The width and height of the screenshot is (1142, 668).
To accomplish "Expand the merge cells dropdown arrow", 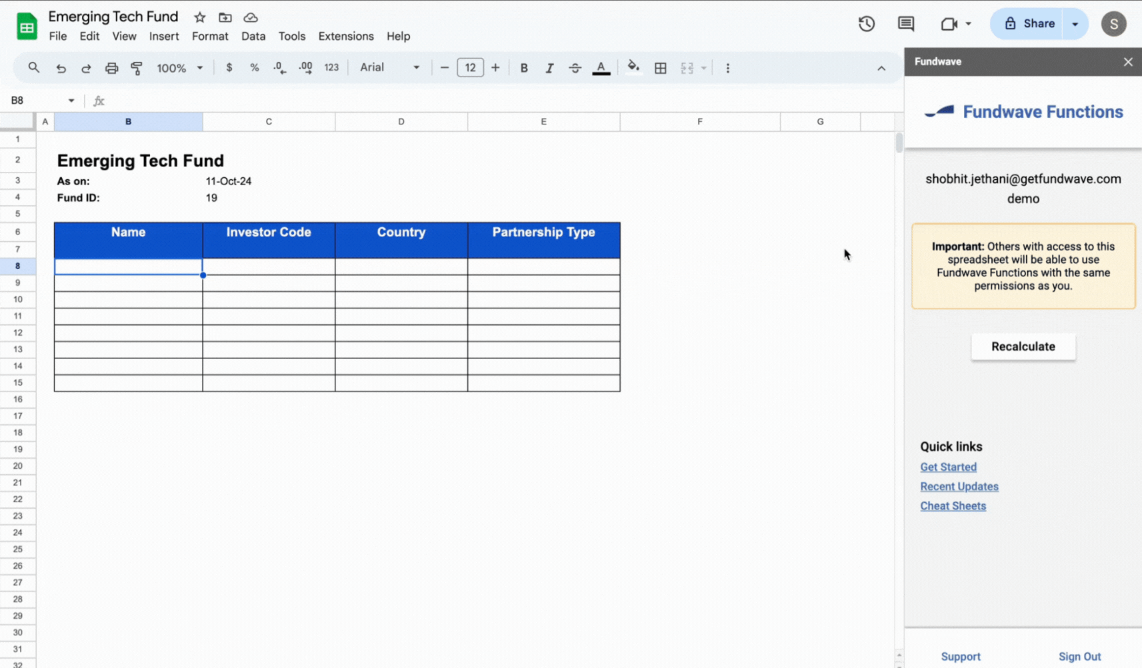I will click(x=703, y=68).
